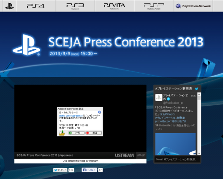The height and width of the screenshot is (179, 223).
Task: Open the PlayStation Network tab
Action: [193, 6]
